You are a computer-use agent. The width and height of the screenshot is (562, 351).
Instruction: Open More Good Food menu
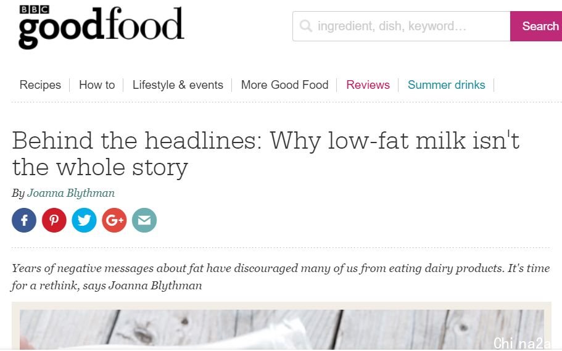pos(284,85)
